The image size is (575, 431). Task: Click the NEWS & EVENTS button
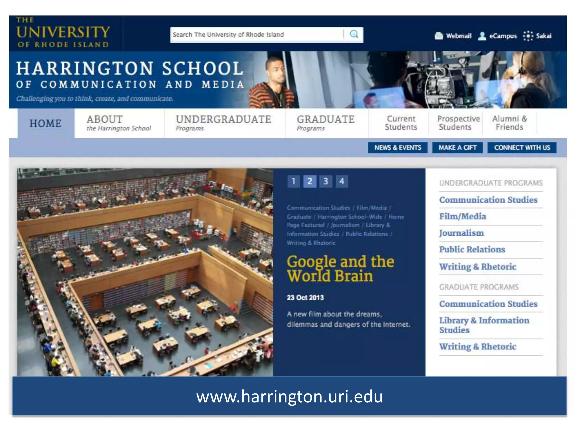[x=398, y=148]
